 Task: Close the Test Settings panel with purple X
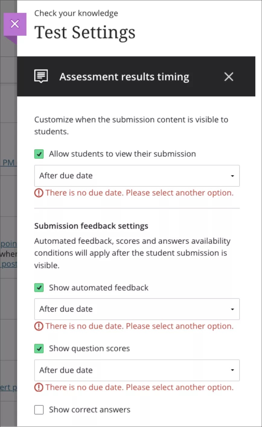coord(15,24)
